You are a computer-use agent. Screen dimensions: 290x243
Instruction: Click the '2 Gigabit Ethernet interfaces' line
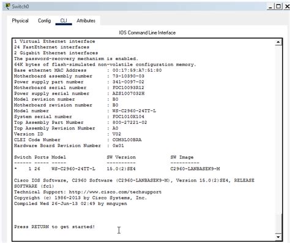tap(56, 53)
